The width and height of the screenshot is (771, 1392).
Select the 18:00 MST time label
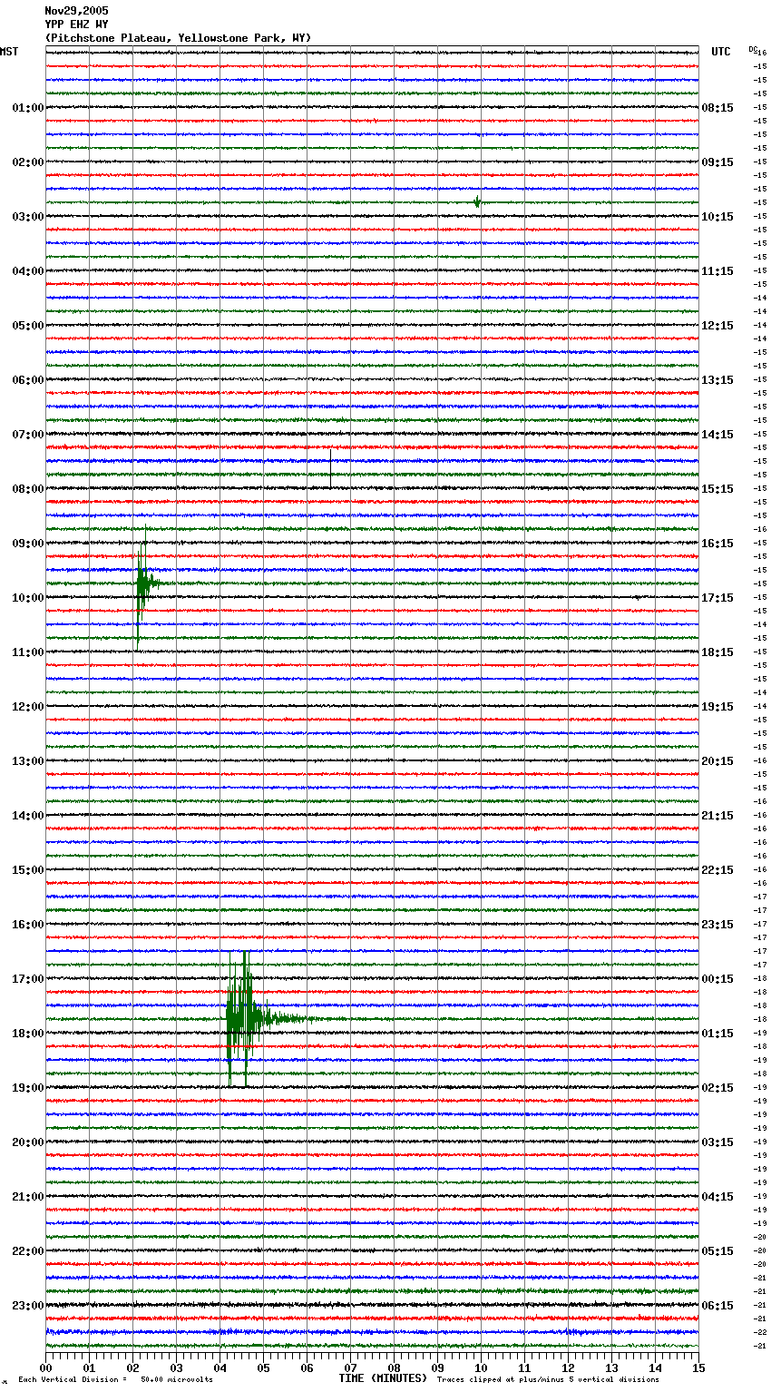tap(27, 1034)
